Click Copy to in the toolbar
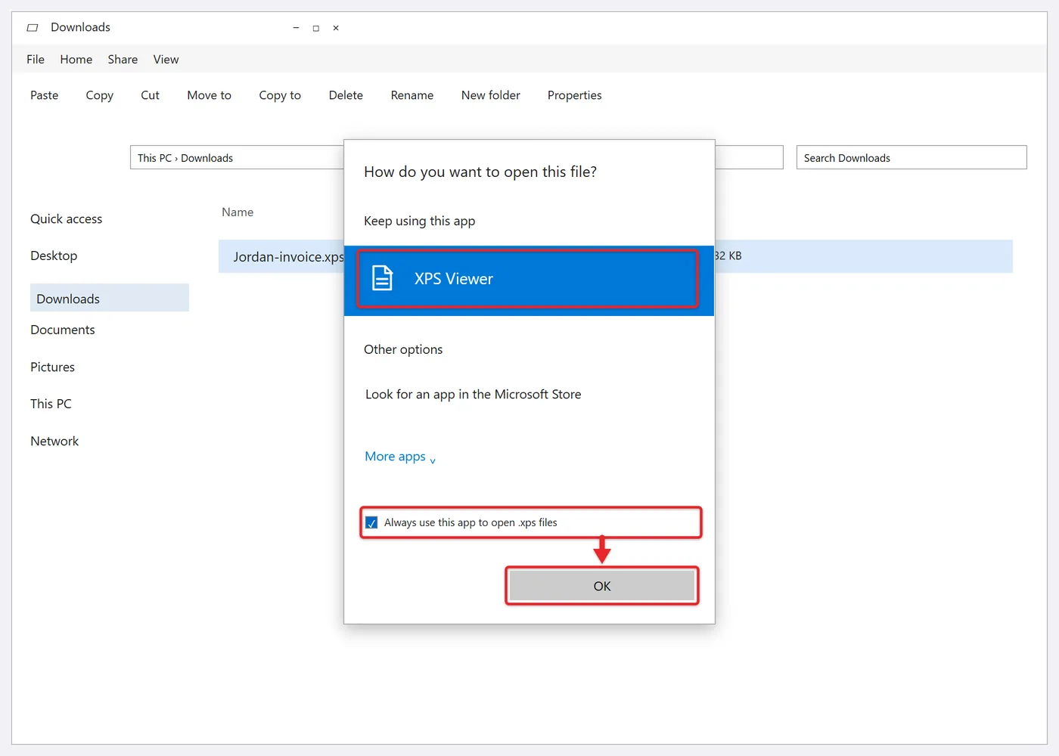 280,95
